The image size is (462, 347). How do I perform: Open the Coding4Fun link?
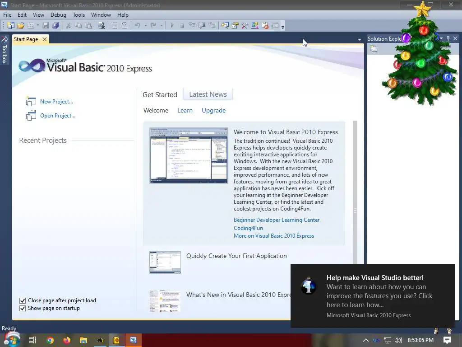249,228
